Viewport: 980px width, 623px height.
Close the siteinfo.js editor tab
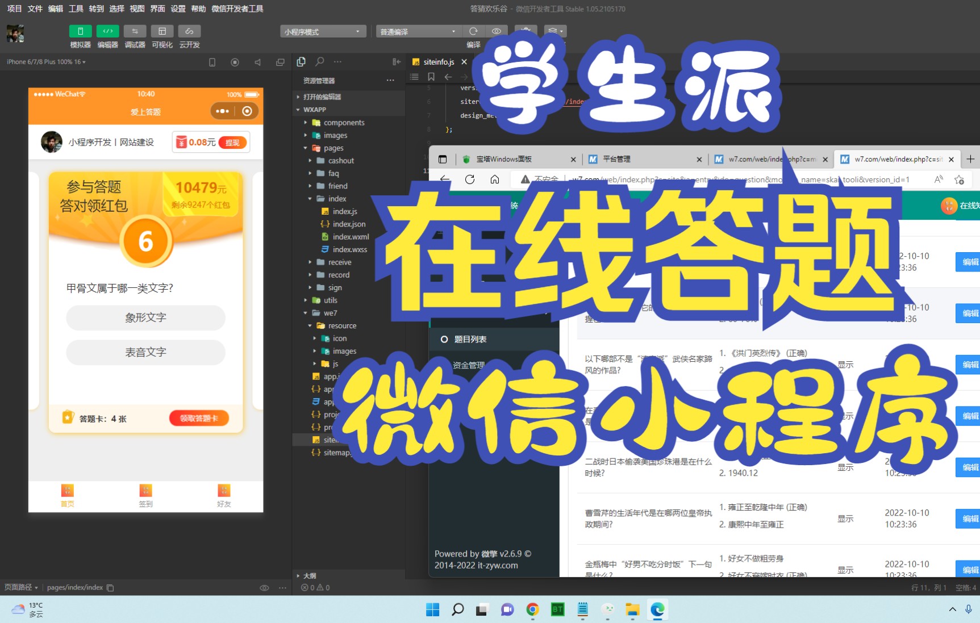point(464,62)
